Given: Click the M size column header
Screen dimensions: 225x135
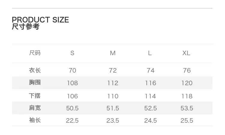Looking at the screenshot, I should pos(112,53).
